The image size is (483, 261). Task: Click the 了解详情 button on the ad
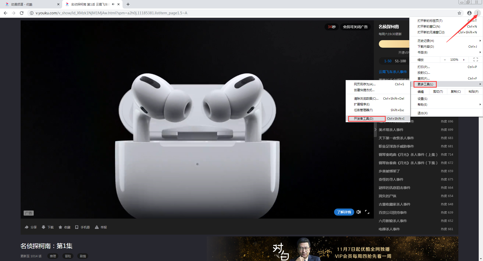pos(344,212)
